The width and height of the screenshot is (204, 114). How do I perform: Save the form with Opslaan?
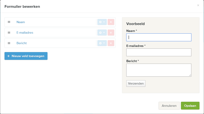tap(190, 106)
